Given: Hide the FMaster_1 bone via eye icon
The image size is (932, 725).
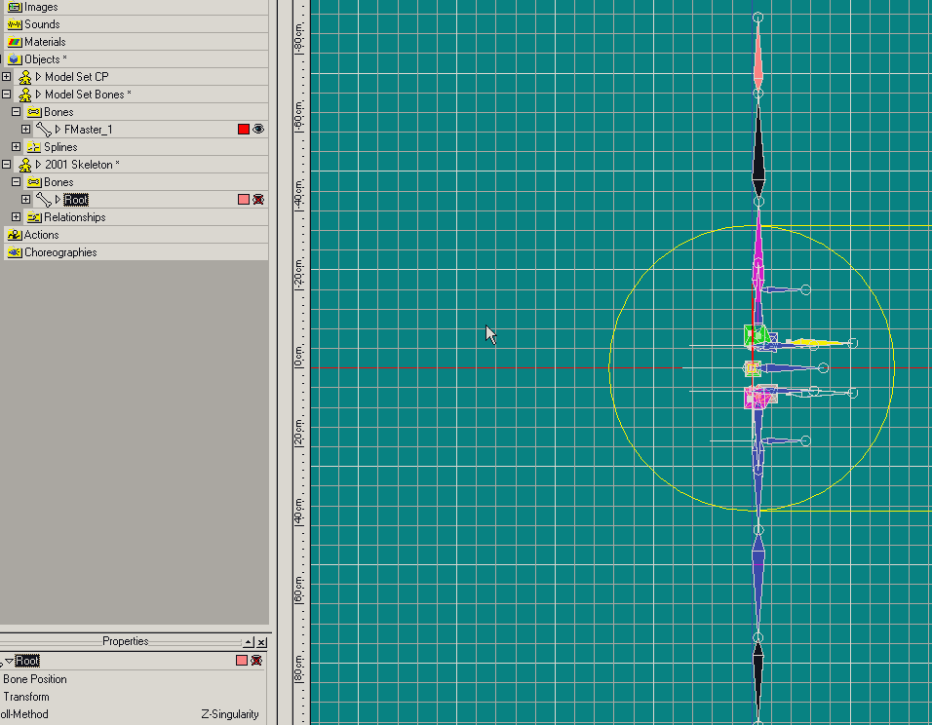Looking at the screenshot, I should [x=258, y=130].
